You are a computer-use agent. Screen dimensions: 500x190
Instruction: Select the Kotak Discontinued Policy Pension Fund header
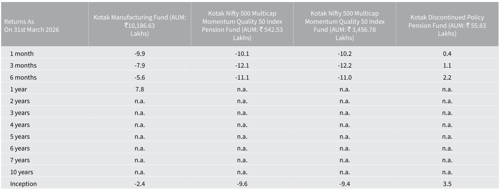point(447,25)
